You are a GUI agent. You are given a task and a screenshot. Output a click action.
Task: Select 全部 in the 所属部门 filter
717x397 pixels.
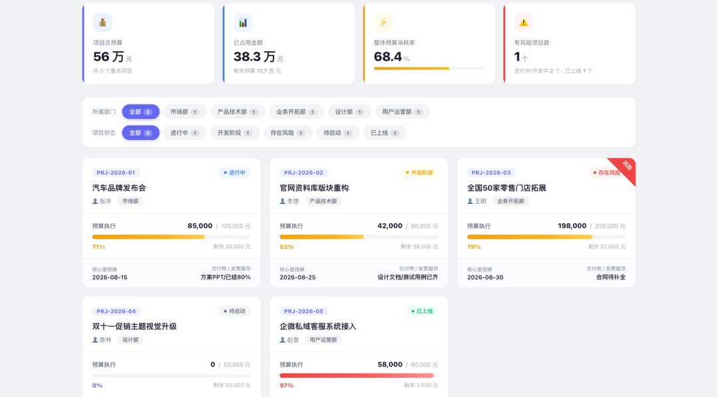(x=141, y=112)
